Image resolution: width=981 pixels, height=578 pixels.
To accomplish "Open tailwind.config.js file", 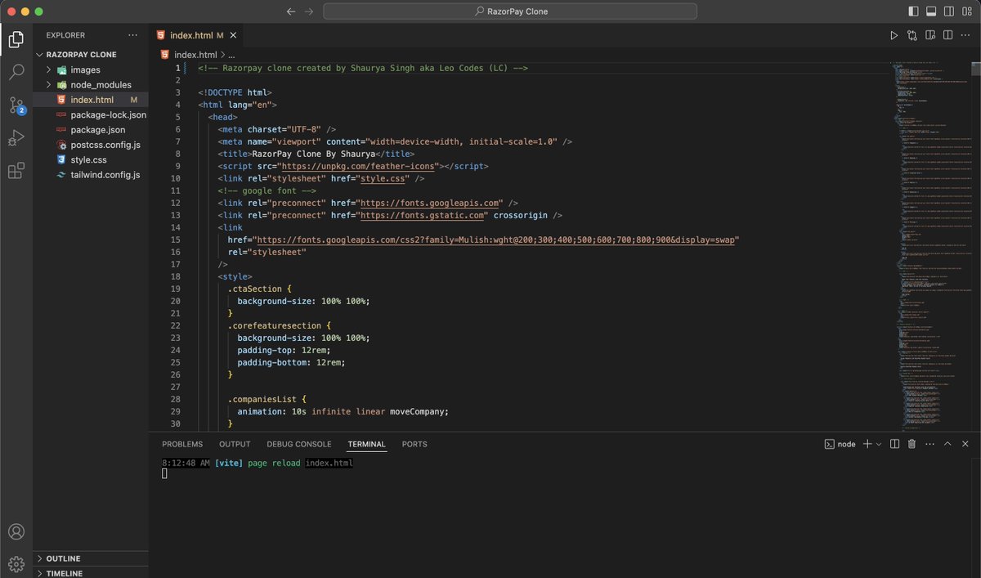I will pos(91,175).
